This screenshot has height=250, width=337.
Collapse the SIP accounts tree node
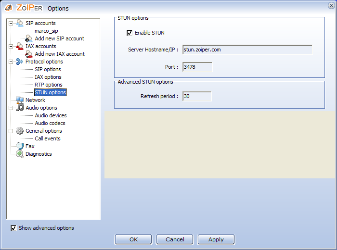click(x=11, y=23)
